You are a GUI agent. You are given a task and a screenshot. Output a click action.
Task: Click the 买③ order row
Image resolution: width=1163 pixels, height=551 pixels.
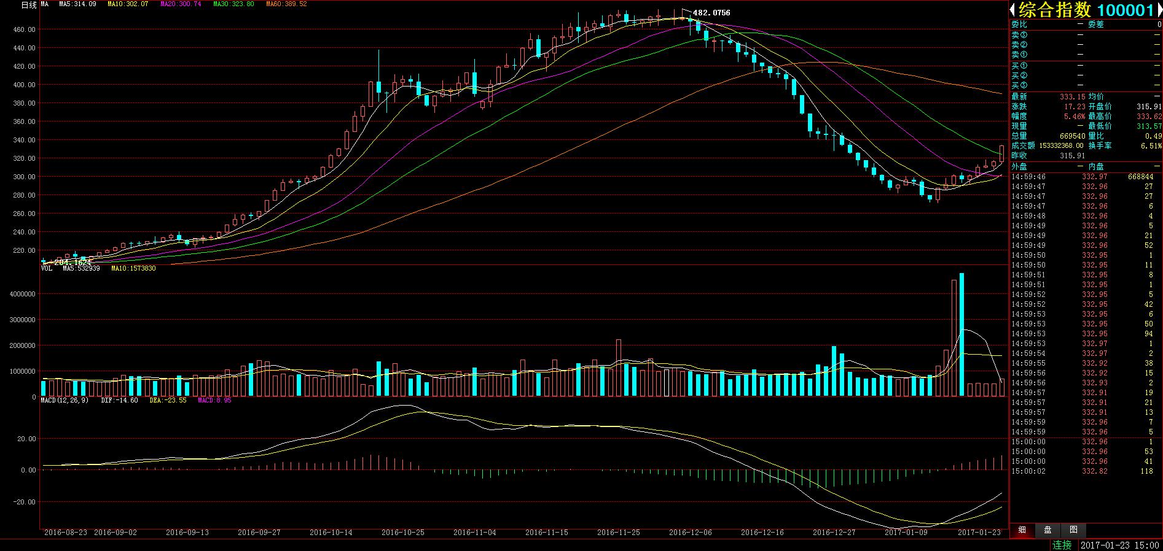tap(1086, 85)
